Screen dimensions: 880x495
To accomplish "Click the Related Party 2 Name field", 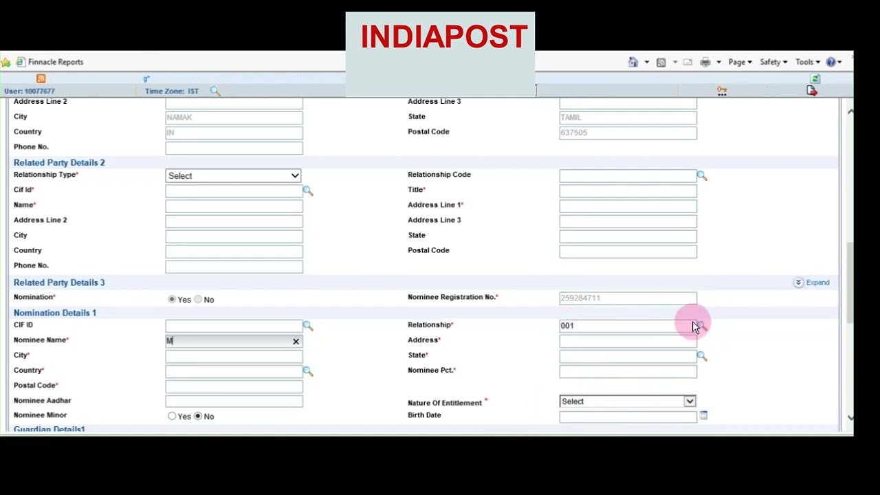I will (x=234, y=206).
